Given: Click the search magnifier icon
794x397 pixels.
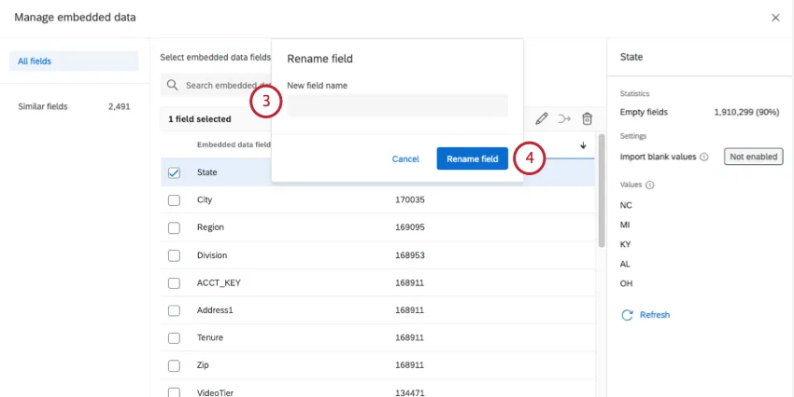Looking at the screenshot, I should [173, 86].
